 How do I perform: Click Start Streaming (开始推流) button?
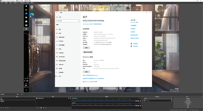(188, 99)
